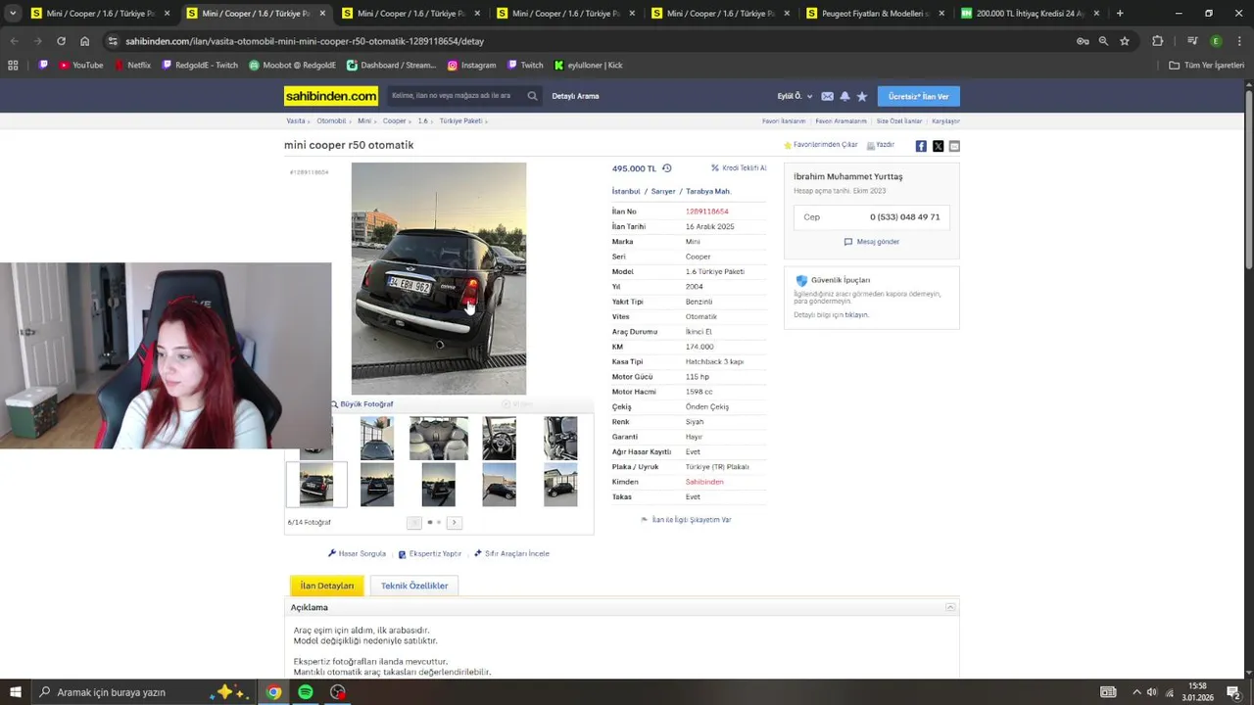Click the Türkiye Paketi breadcrumb link
The width and height of the screenshot is (1254, 705).
[460, 121]
